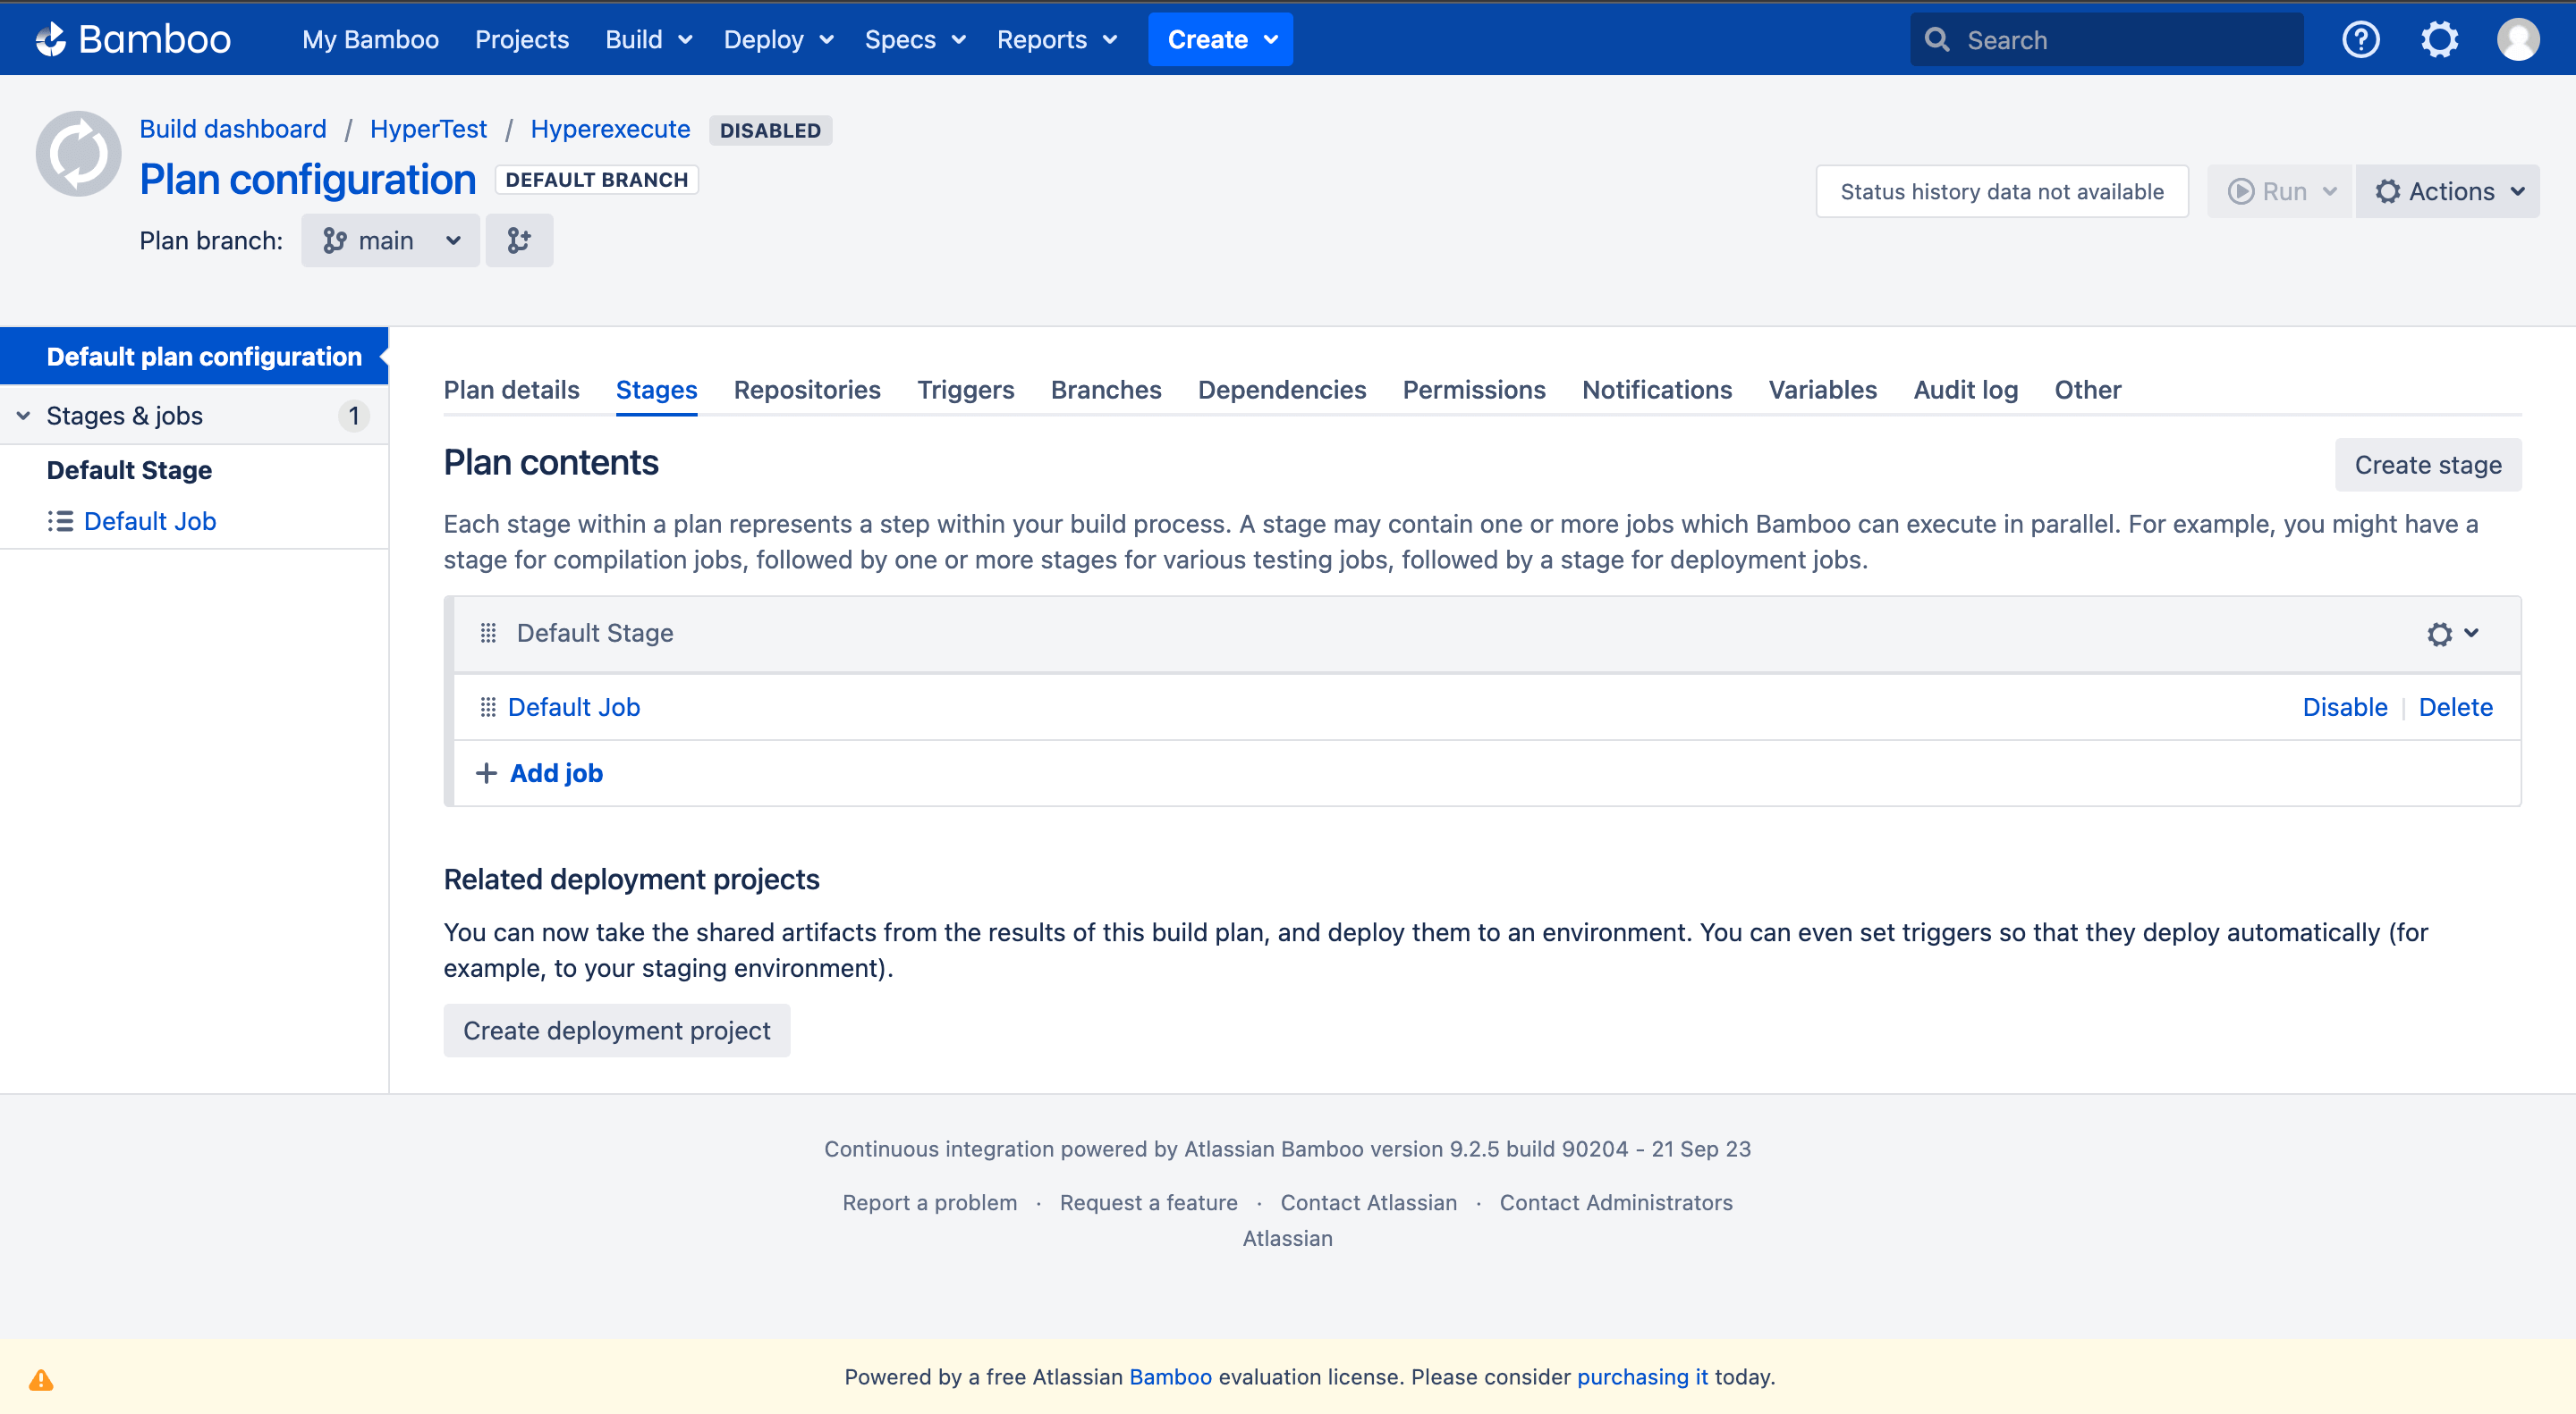Open the administration gear icon
The image size is (2576, 1414).
(2439, 40)
